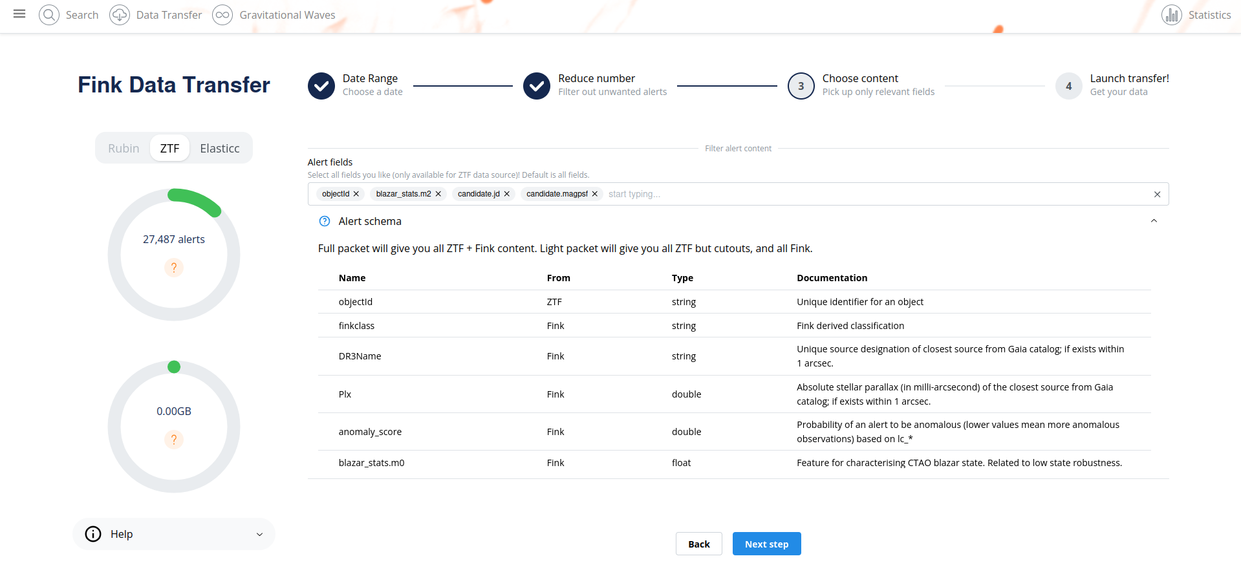Click the Date Range step title
Viewport: 1241px width, 565px height.
tap(371, 78)
